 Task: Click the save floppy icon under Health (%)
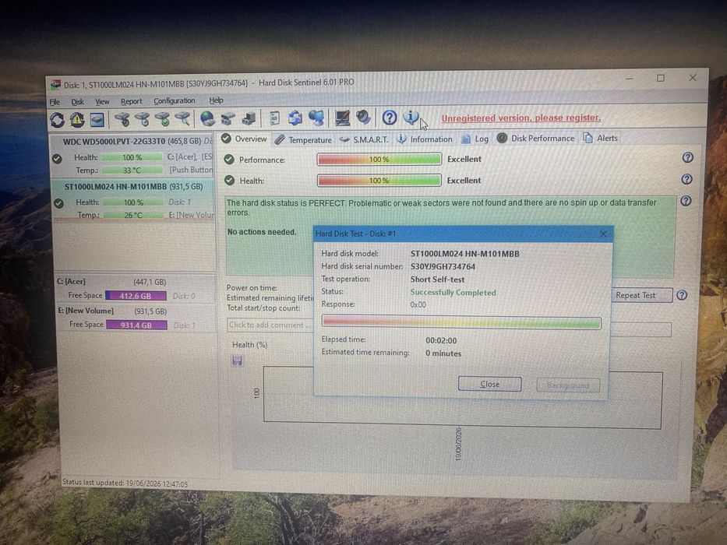[237, 360]
